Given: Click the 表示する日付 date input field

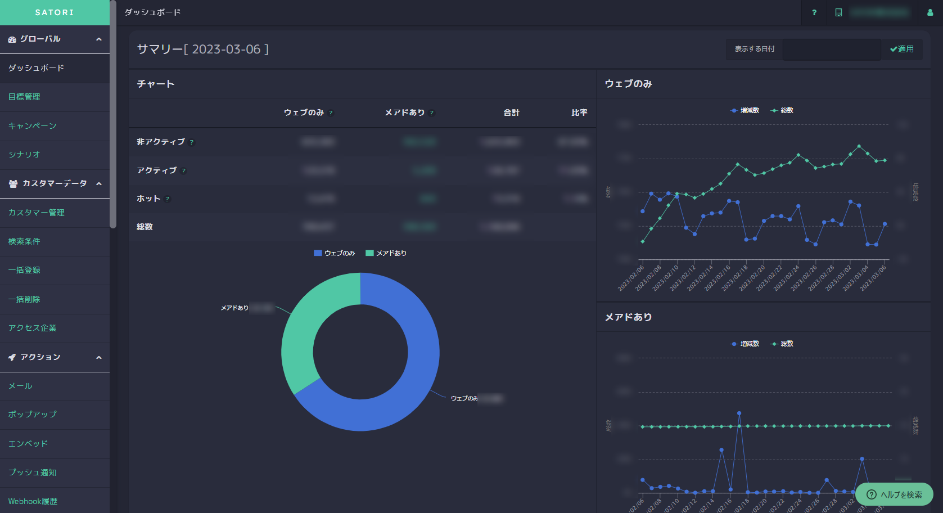Looking at the screenshot, I should (x=831, y=49).
